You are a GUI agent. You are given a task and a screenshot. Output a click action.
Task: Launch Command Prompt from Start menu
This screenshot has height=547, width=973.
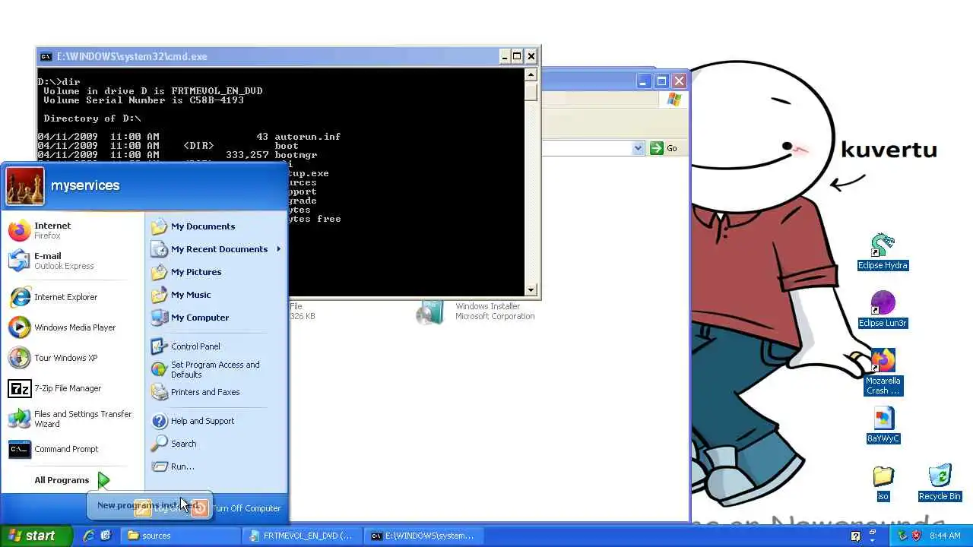coord(72,449)
